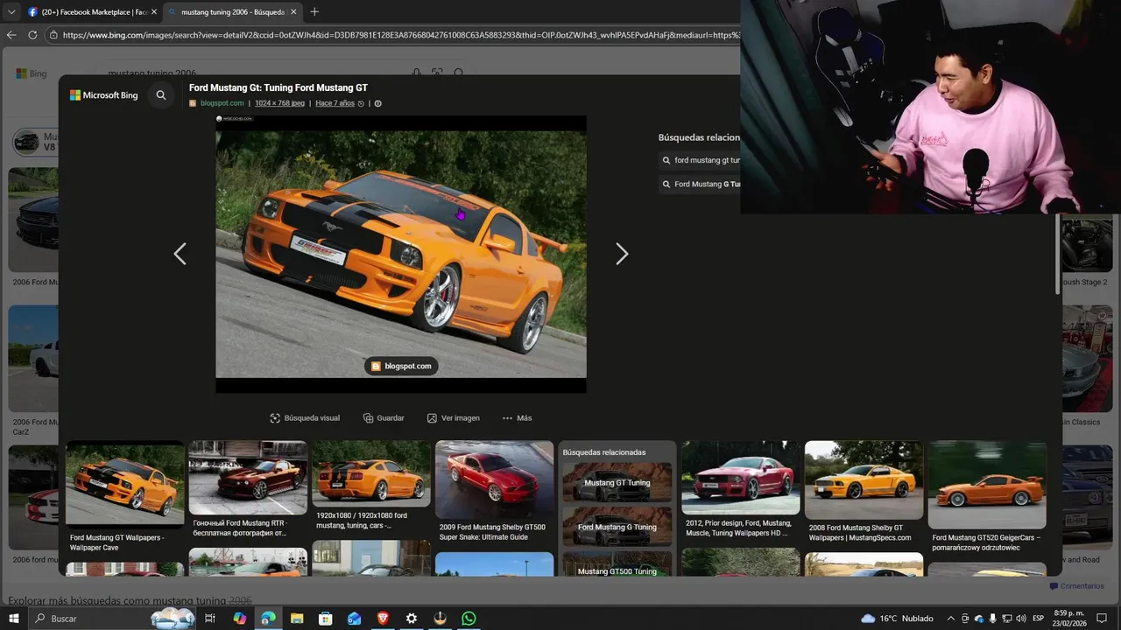The image size is (1121, 630).
Task: Click the blogspot.com badge on the image
Action: pos(401,366)
